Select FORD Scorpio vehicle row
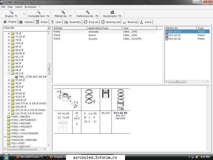213x160 pixels. [105, 39]
